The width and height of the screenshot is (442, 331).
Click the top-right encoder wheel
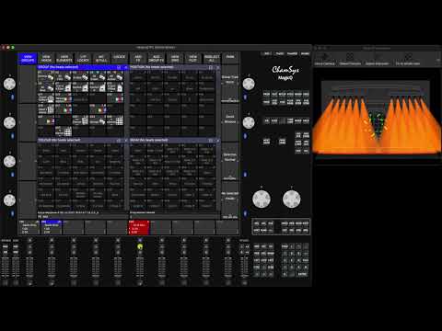249,84
